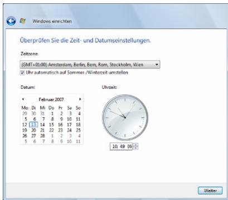Toggle automatic Sommer-/Winterzeit adjustment checkbox
Screen dimensions: 228x200
click(22, 73)
